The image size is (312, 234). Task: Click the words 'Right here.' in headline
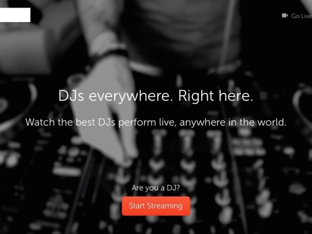coord(216,96)
